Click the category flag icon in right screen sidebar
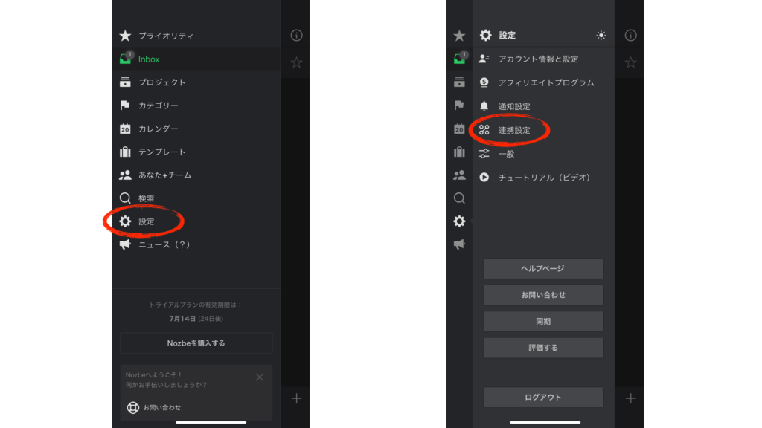The height and width of the screenshot is (428, 762). tap(459, 105)
